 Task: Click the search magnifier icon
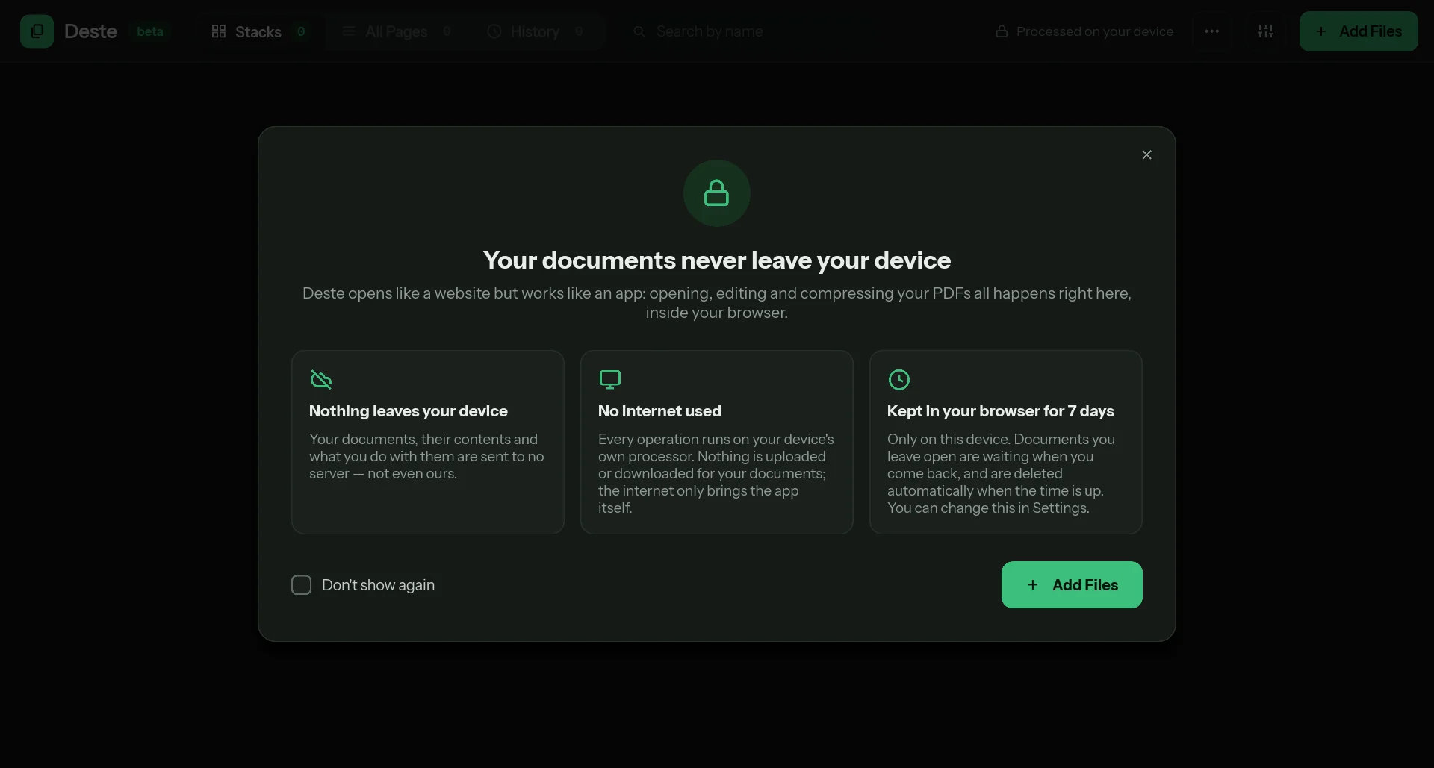pos(639,31)
